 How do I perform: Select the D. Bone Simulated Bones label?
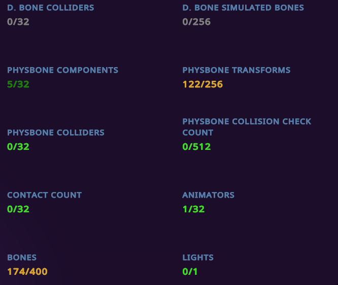pos(243,8)
